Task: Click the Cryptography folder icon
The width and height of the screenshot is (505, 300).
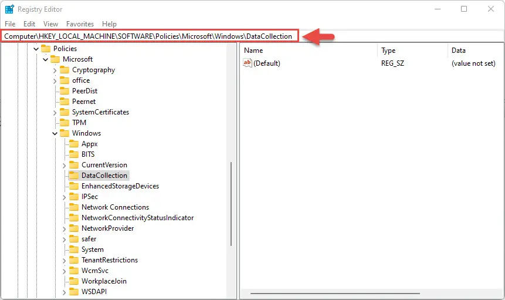Action: 65,70
